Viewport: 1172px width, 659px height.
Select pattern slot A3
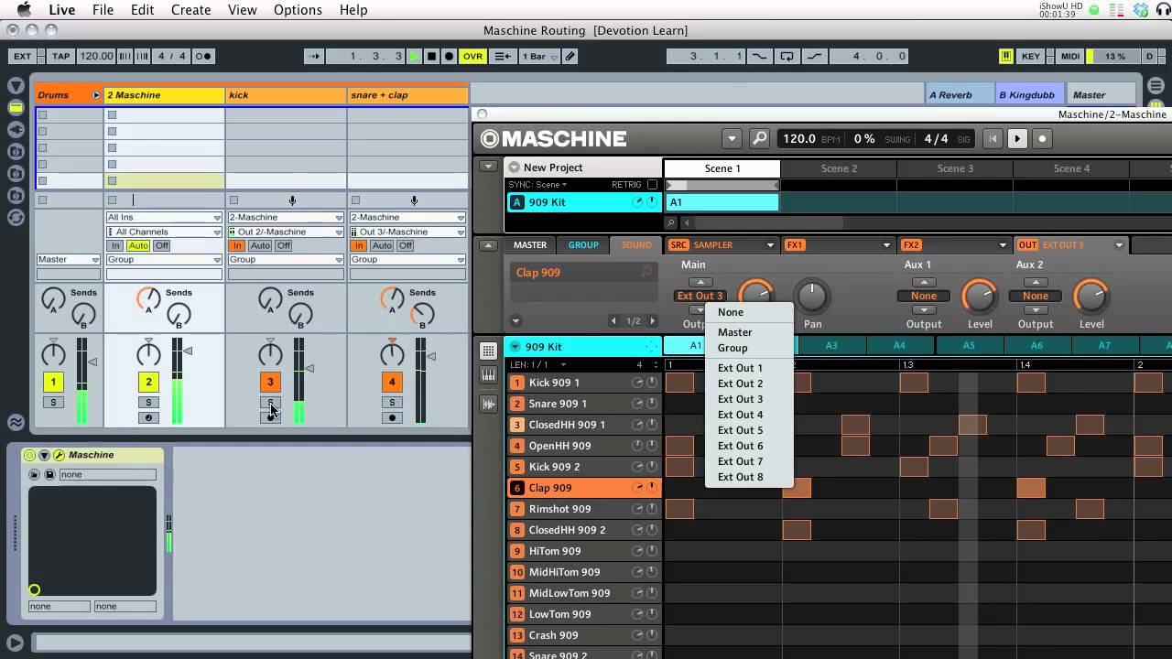click(x=831, y=346)
